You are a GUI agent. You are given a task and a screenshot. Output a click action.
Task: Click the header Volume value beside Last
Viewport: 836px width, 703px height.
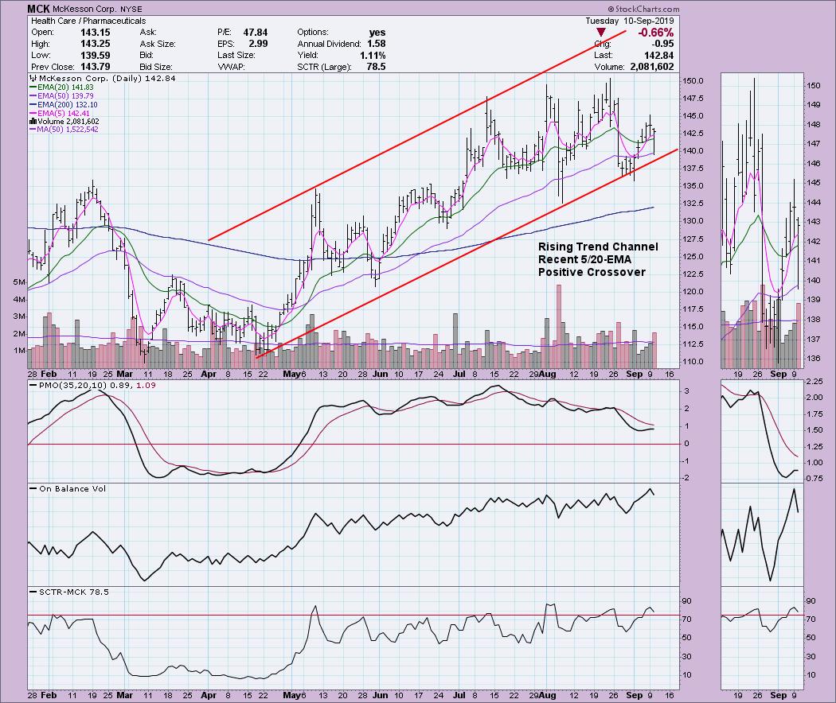652,67
